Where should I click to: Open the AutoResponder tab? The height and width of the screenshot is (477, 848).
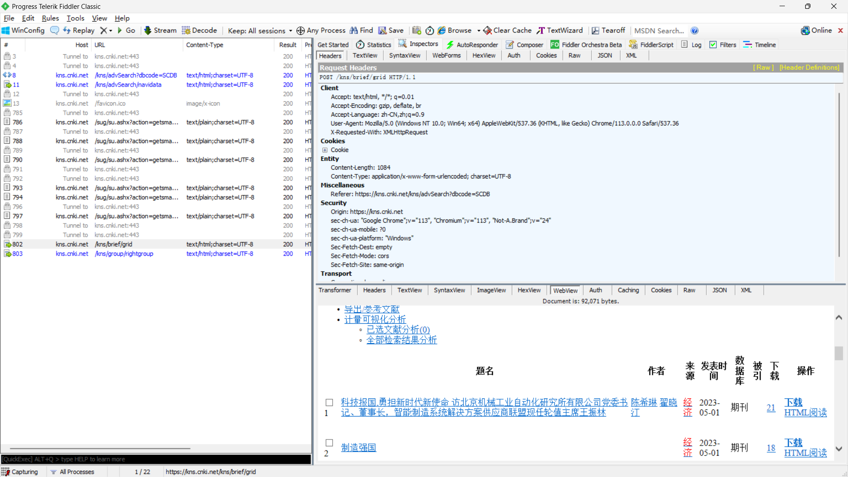(x=472, y=45)
